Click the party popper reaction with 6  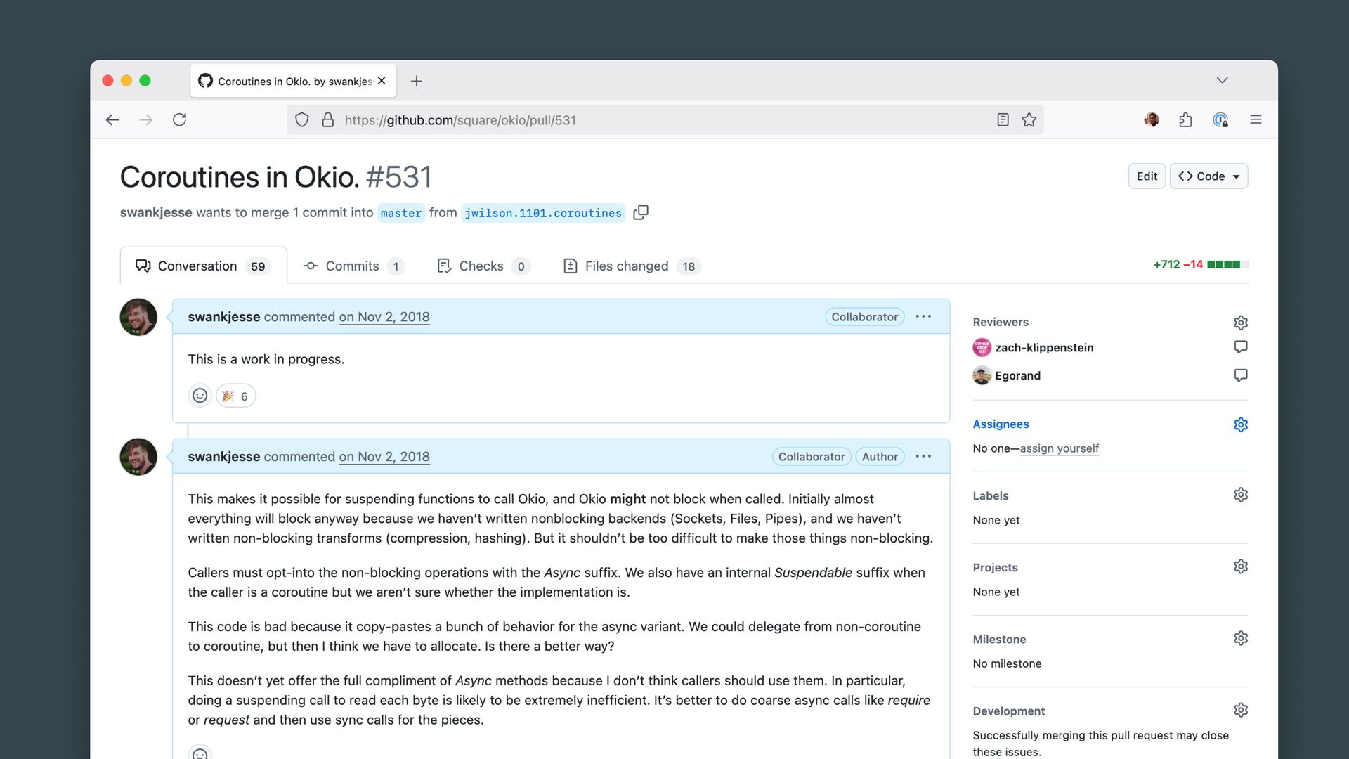(235, 396)
